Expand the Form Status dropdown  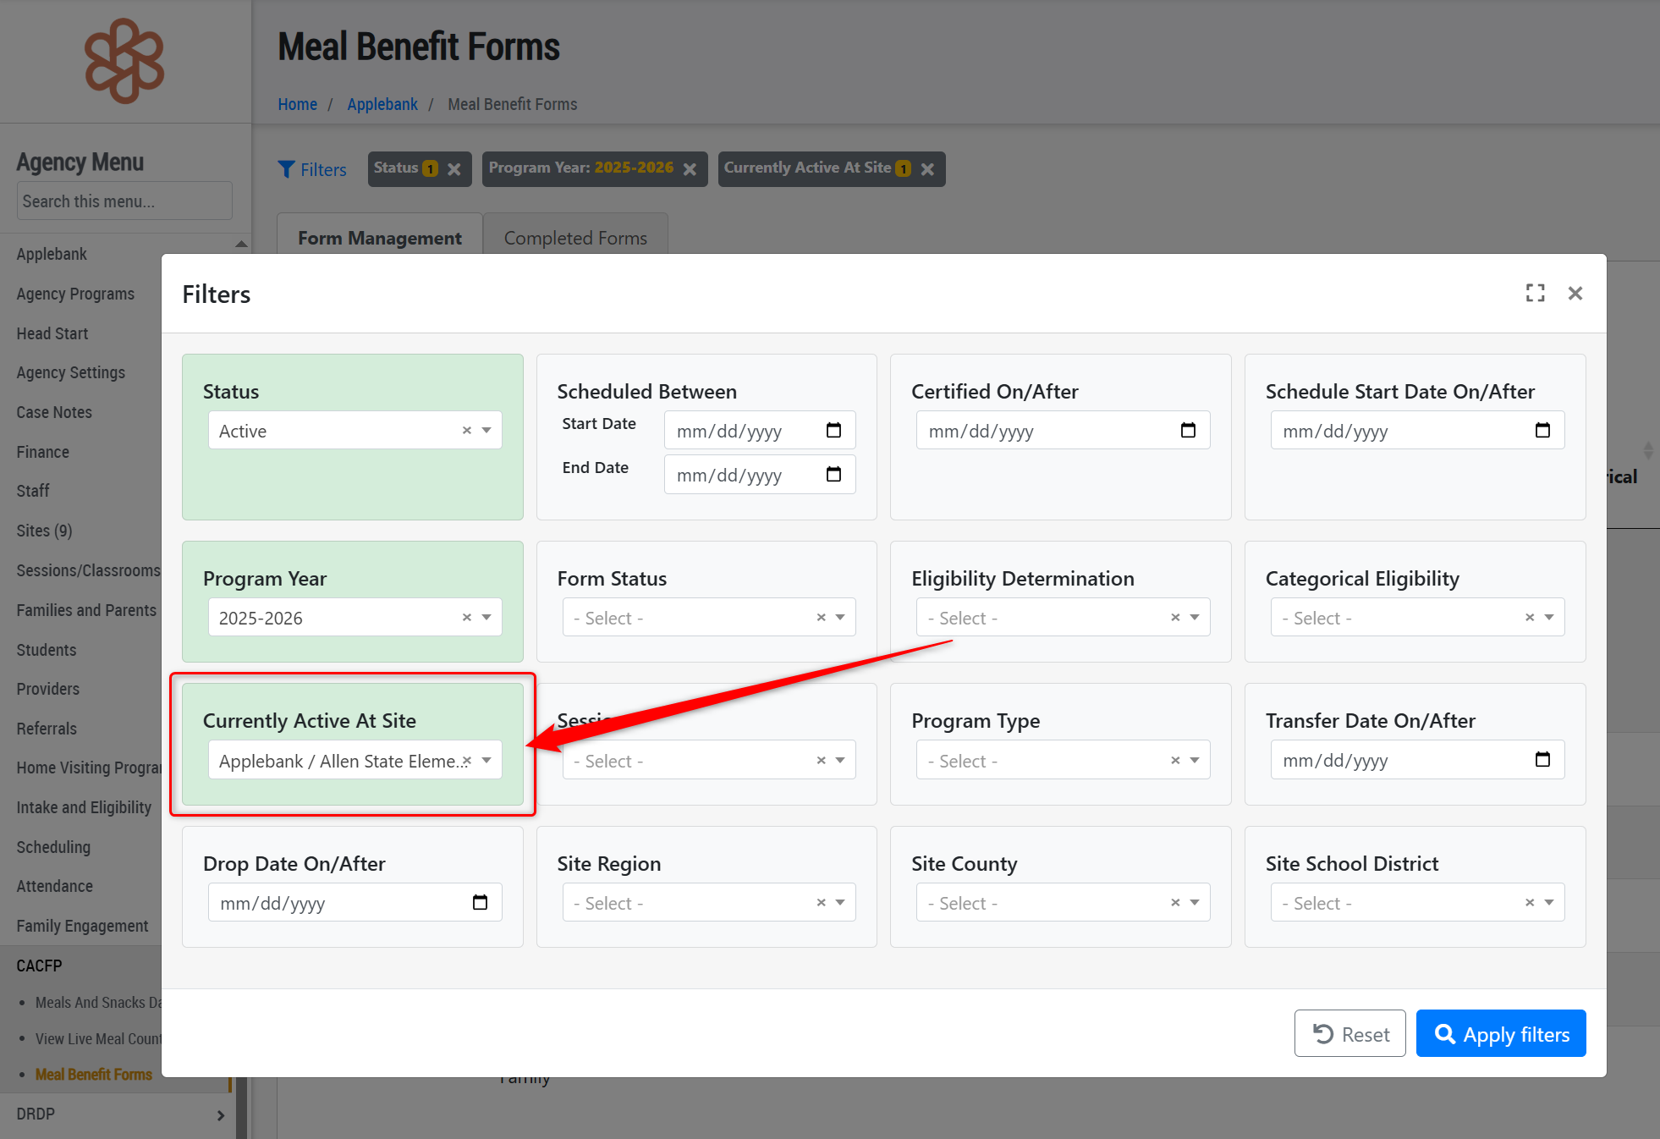[840, 618]
